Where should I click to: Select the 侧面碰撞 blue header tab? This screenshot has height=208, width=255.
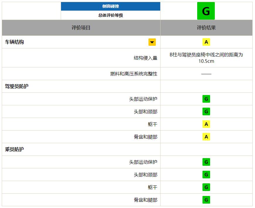click(111, 6)
